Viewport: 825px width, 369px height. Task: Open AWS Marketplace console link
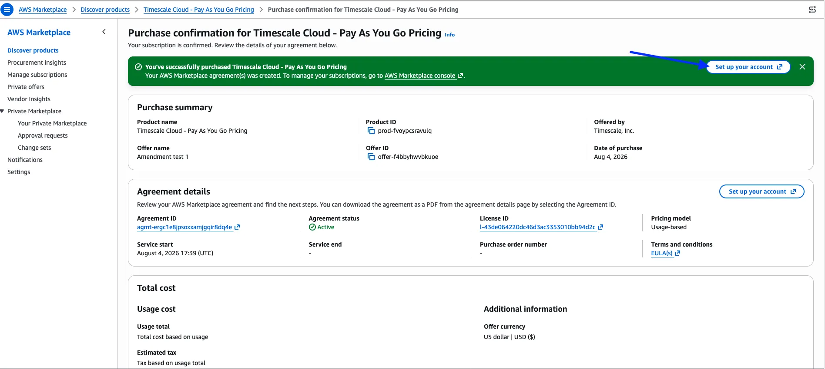[x=423, y=76]
